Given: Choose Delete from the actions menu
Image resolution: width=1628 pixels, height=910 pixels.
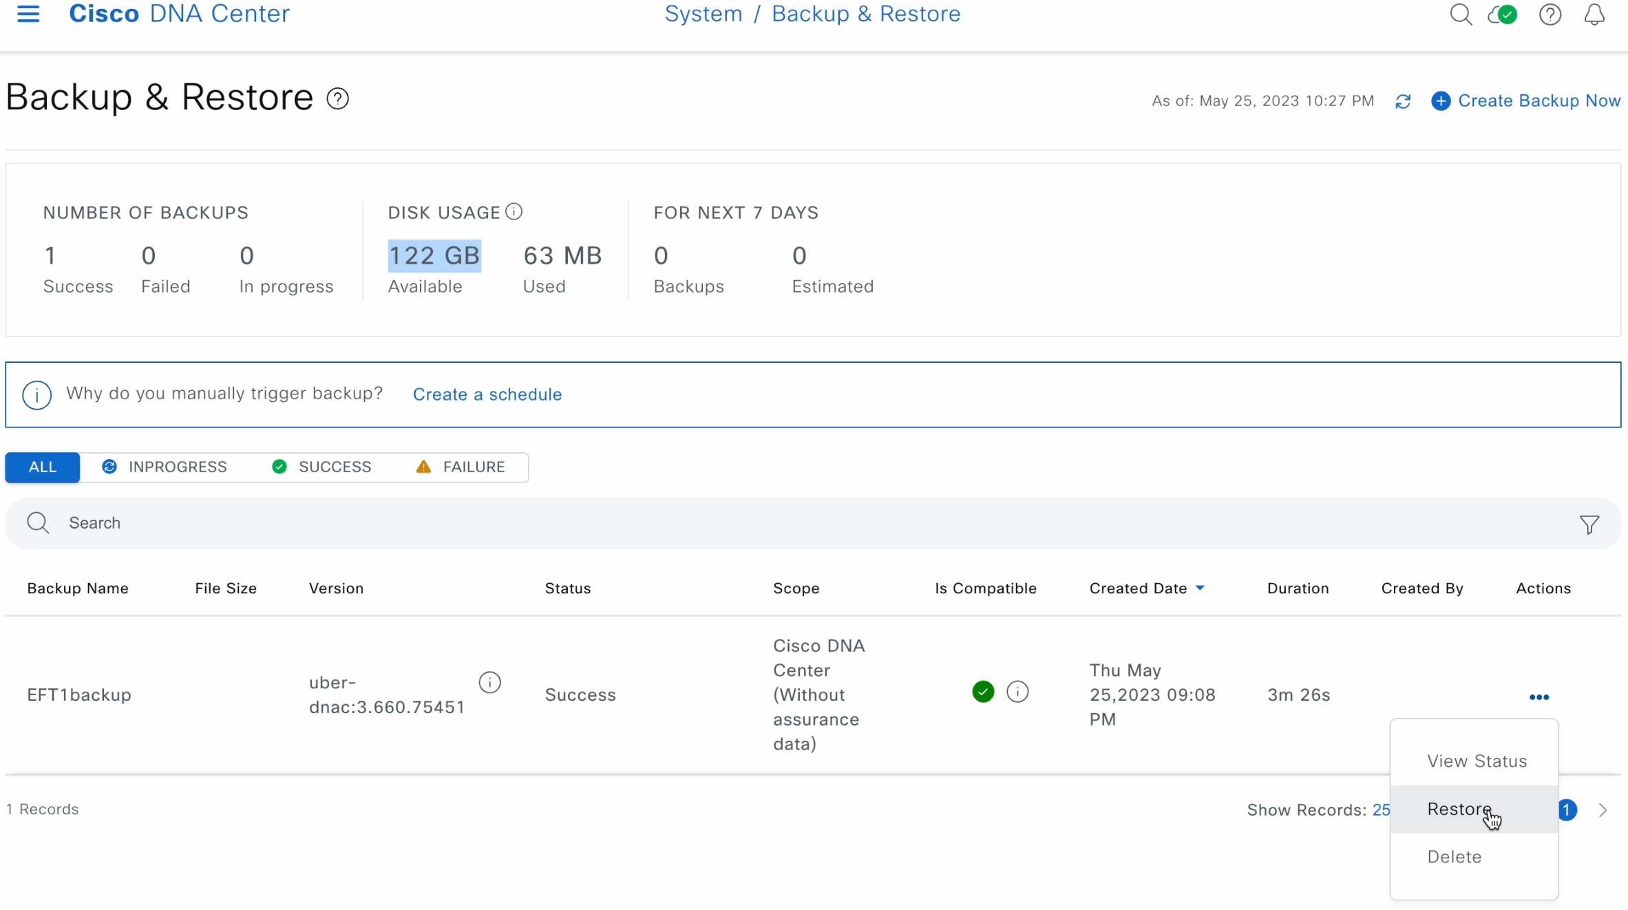Looking at the screenshot, I should point(1474,857).
